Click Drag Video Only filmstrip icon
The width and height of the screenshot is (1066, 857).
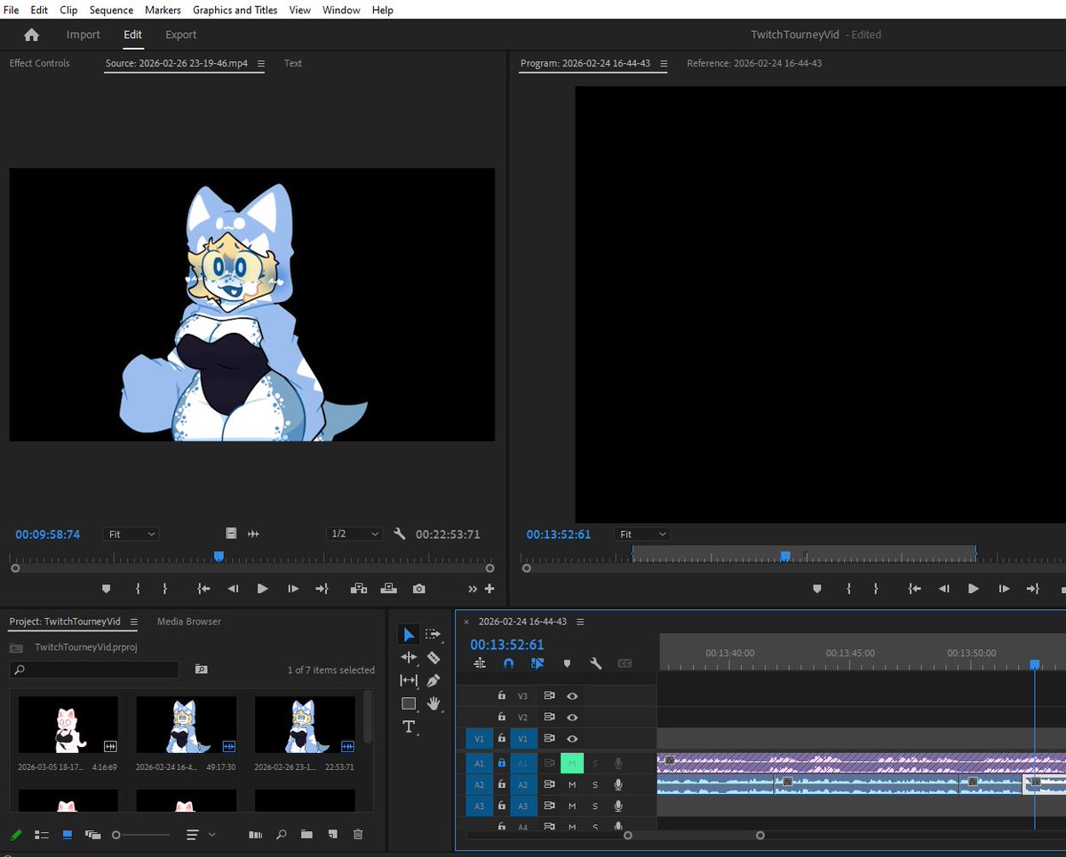coord(231,534)
